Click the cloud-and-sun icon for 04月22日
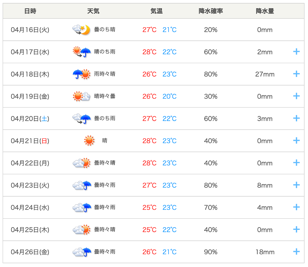 click(x=82, y=163)
